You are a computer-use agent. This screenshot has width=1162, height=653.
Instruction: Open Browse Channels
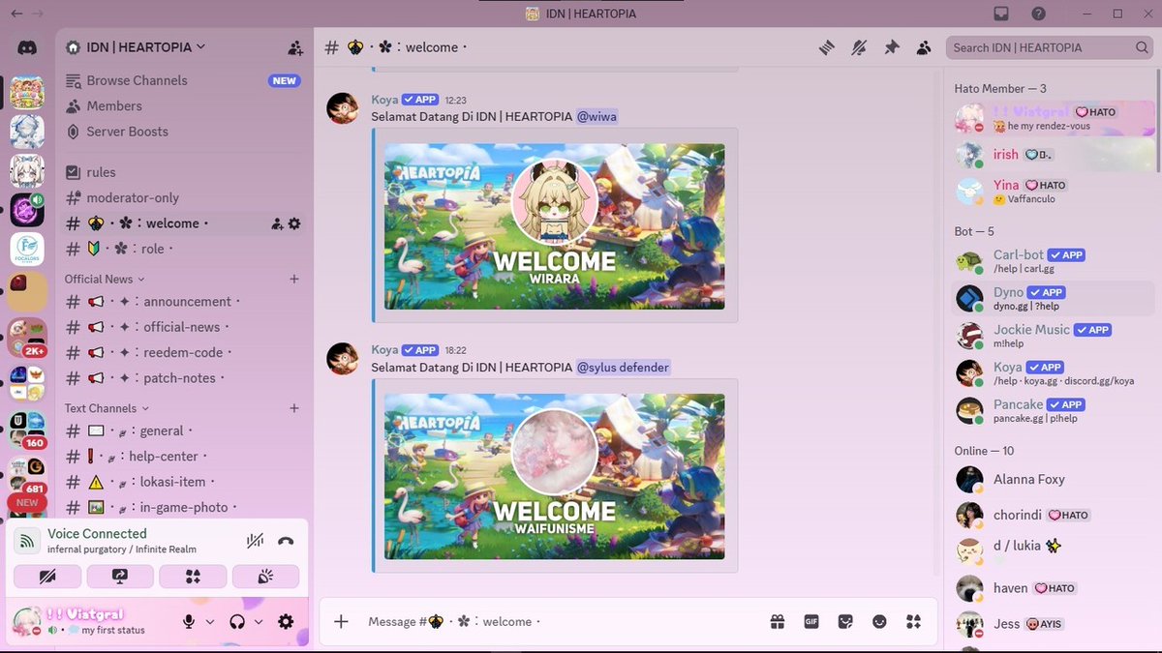point(182,80)
